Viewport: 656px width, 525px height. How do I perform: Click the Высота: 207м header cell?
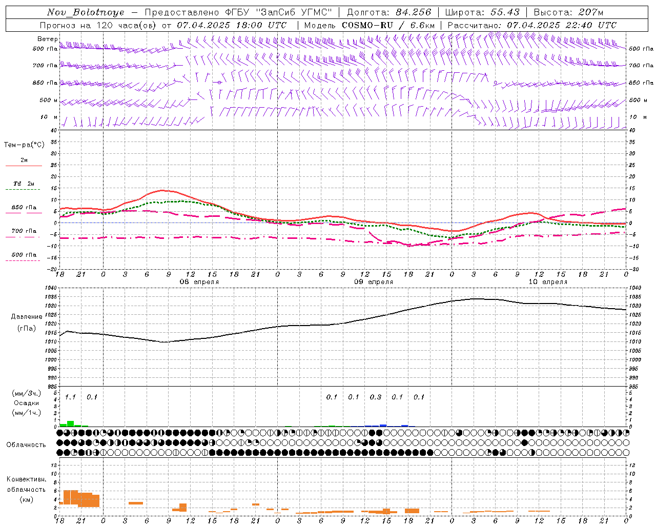(568, 12)
